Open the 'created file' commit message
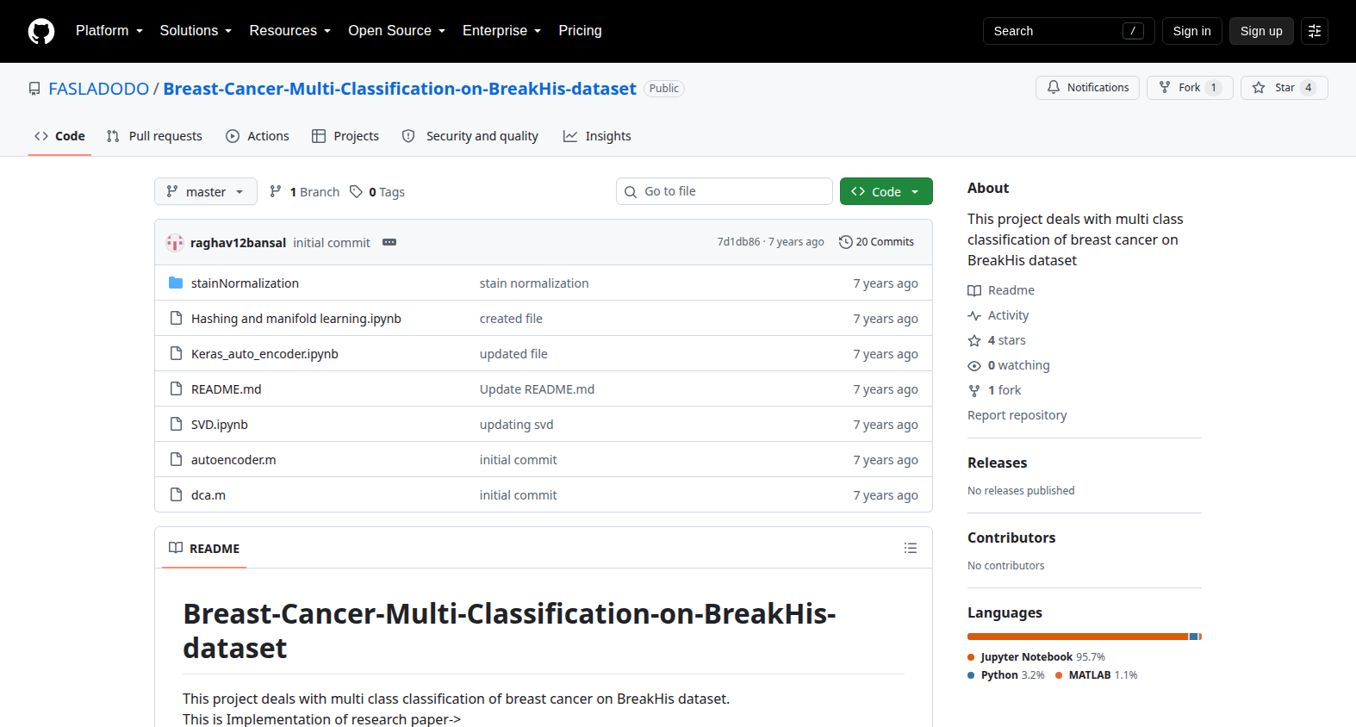This screenshot has height=727, width=1356. pyautogui.click(x=511, y=319)
